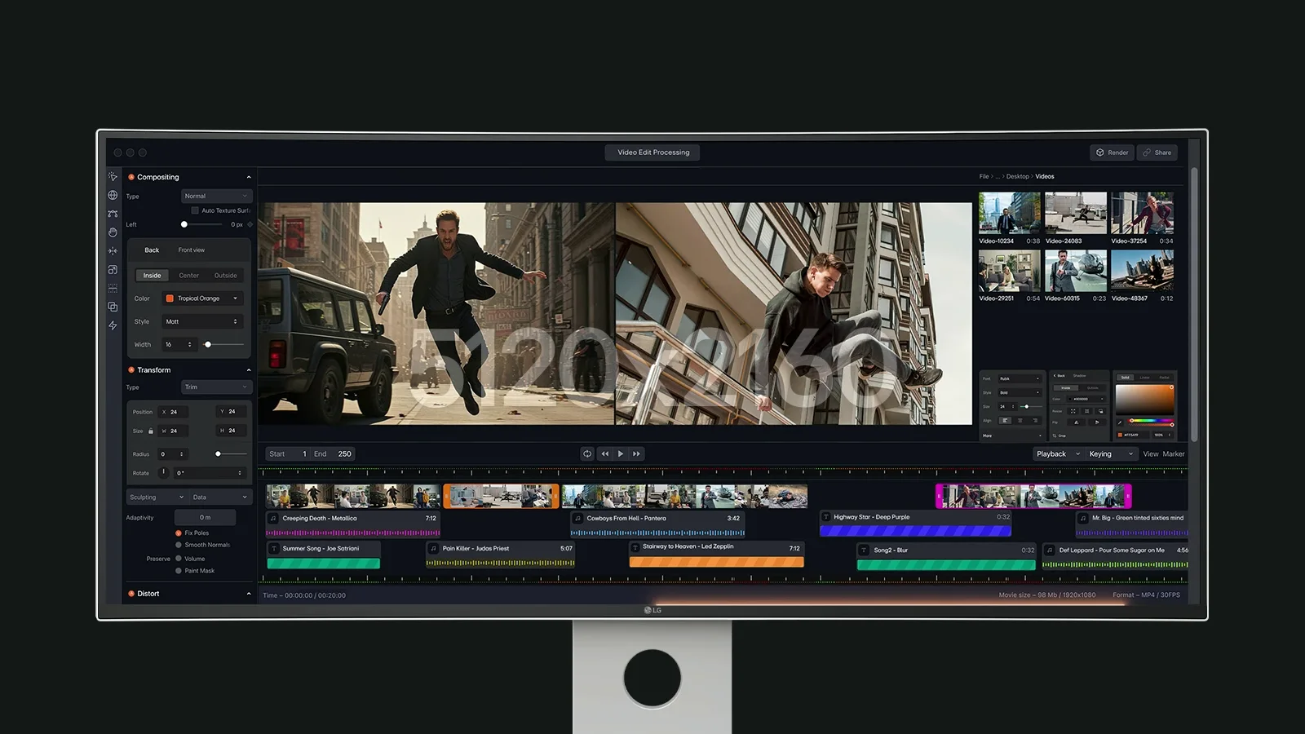Viewport: 1305px width, 734px height.
Task: Collapse the Compositing panel section
Action: (x=249, y=177)
